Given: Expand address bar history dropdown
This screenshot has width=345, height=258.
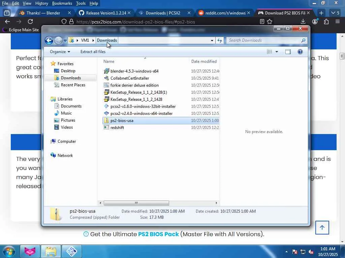Looking at the screenshot, I should pyautogui.click(x=212, y=41).
